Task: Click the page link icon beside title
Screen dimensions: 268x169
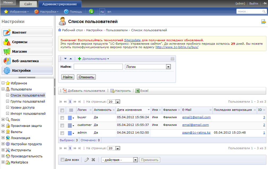Action: (x=263, y=22)
